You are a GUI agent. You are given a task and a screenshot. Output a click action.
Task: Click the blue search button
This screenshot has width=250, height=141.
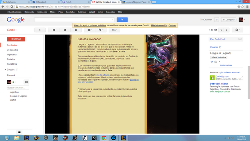[122, 20]
